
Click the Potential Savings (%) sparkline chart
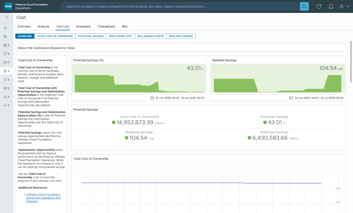139,78
